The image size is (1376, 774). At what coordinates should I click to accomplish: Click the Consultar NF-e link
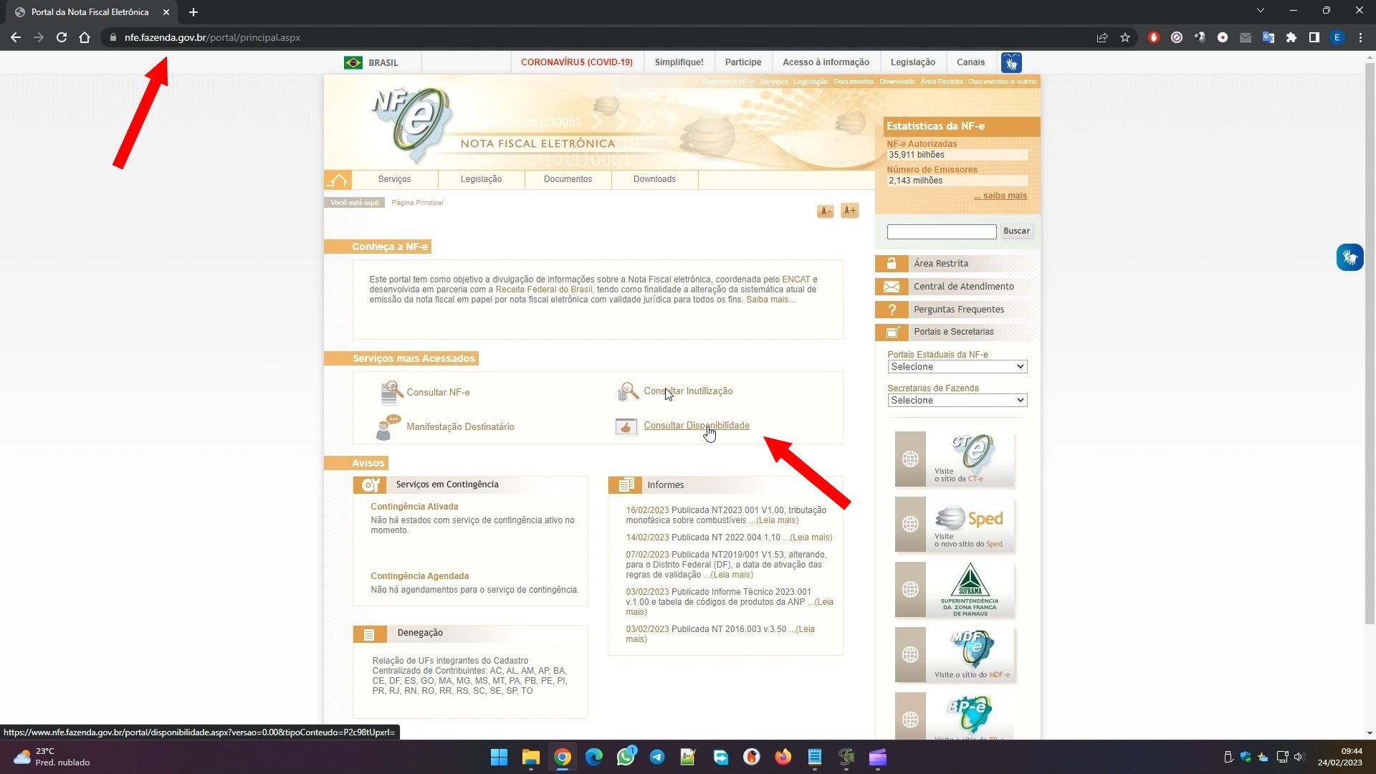coord(439,393)
